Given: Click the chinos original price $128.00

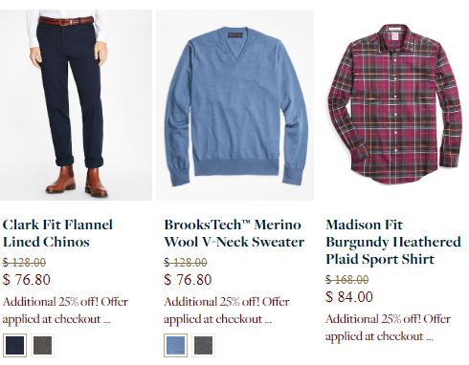Looking at the screenshot, I should click(24, 263).
